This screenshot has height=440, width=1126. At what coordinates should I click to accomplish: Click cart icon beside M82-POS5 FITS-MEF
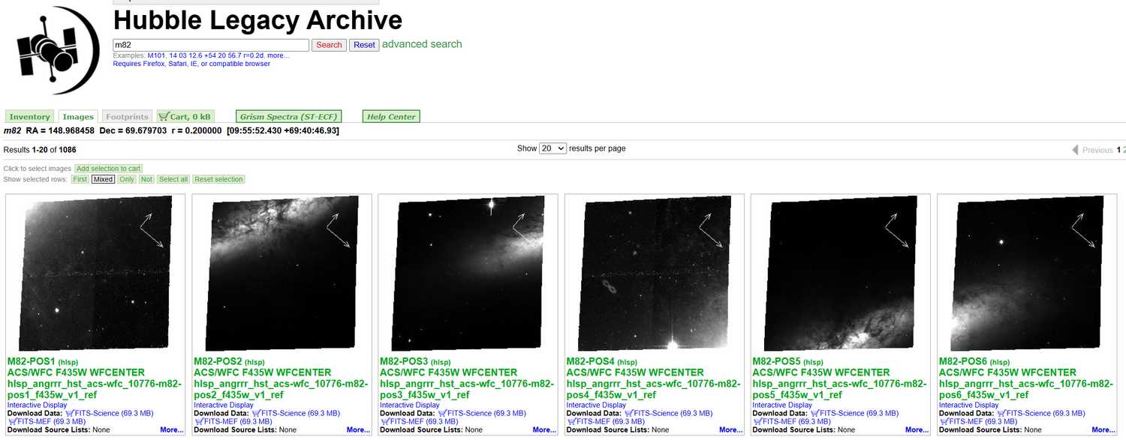(x=757, y=421)
